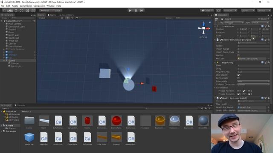Click the Vision Range input field
Image resolution: width=273 pixels, height=153 pixels.
point(253,49)
